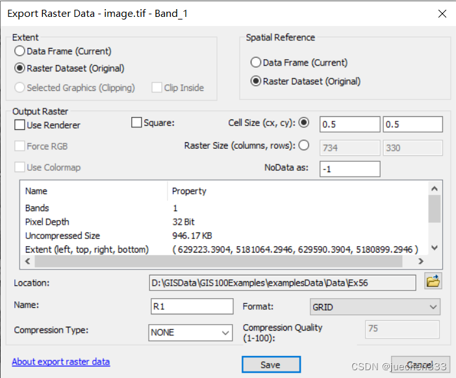Click the horizontal scrollbar right arrow
456x378 pixels.
(x=420, y=261)
